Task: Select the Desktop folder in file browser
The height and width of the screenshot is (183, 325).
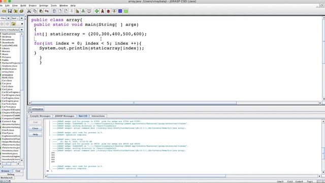Action: click(x=7, y=37)
